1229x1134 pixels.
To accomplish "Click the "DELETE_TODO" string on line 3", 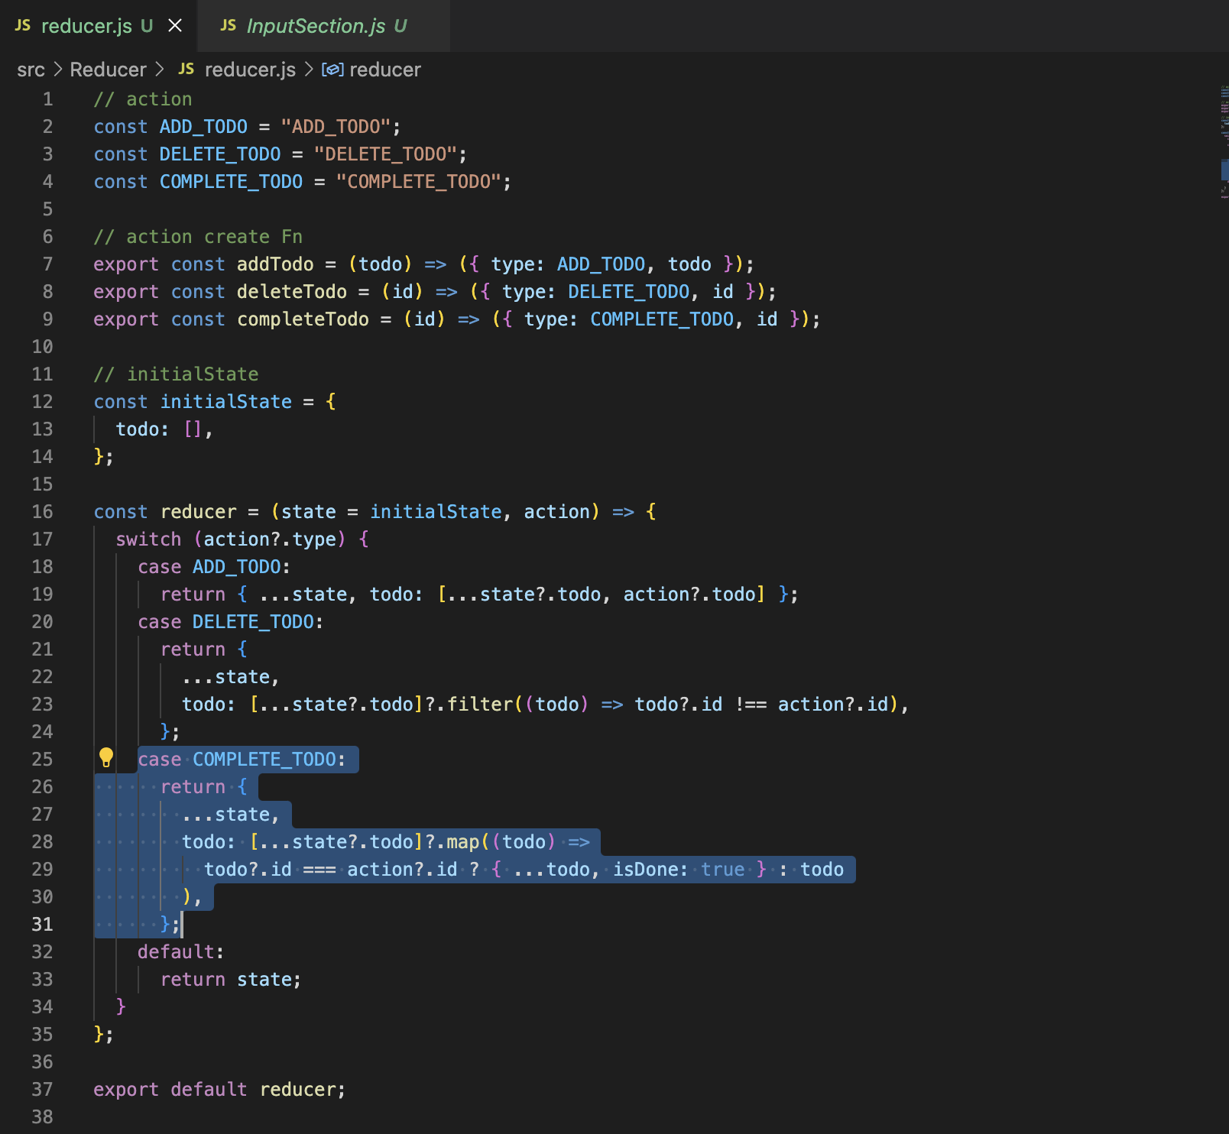I will [386, 154].
